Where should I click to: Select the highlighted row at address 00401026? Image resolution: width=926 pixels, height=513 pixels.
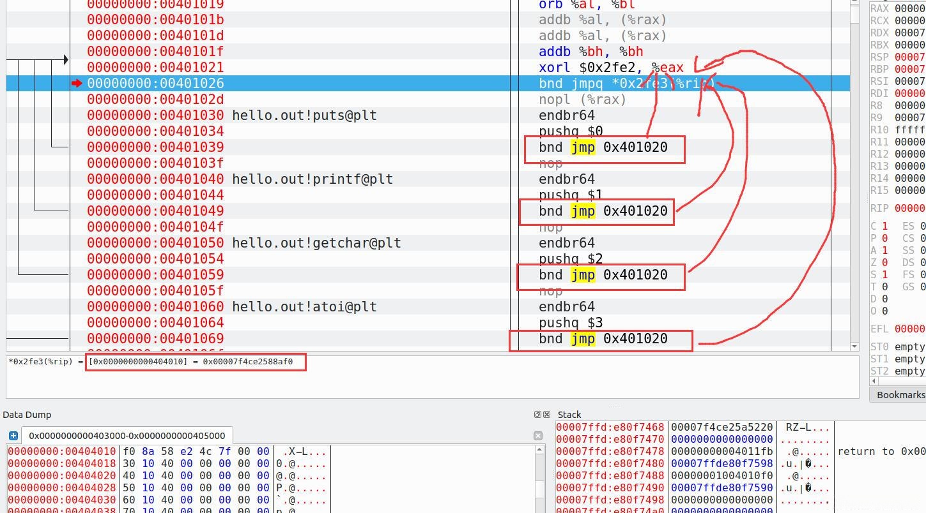tap(428, 83)
